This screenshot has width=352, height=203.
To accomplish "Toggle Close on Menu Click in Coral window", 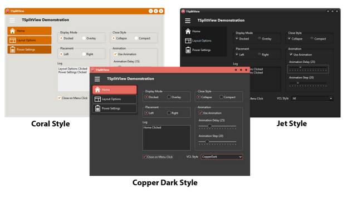I will (x=72, y=98).
